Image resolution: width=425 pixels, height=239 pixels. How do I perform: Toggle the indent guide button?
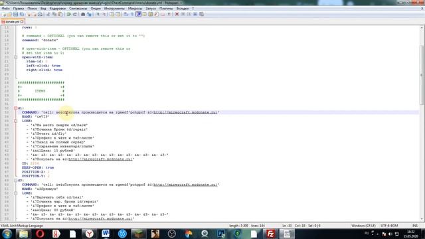point(139,14)
